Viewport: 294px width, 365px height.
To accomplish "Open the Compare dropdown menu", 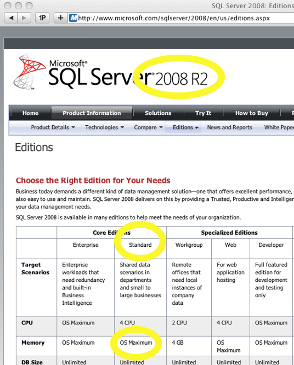I will click(148, 128).
